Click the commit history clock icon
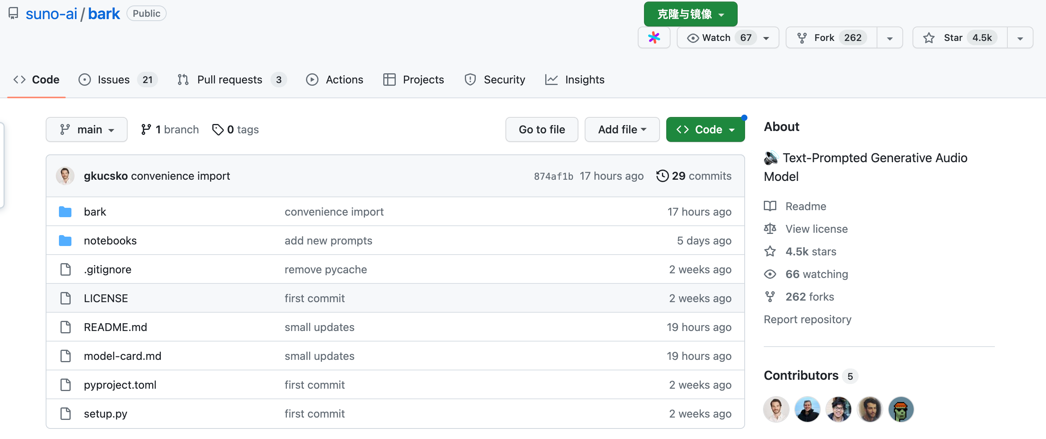 (662, 176)
